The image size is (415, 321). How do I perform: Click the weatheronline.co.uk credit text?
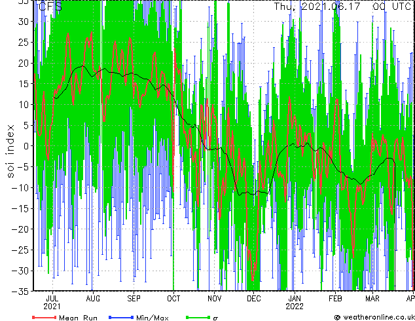pyautogui.click(x=378, y=317)
